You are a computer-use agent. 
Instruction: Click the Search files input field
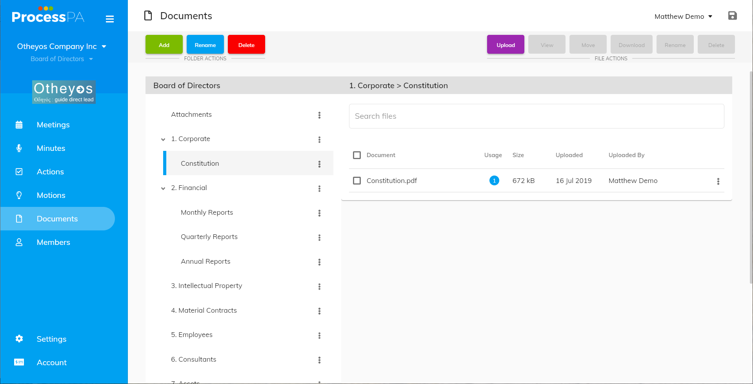click(x=536, y=116)
